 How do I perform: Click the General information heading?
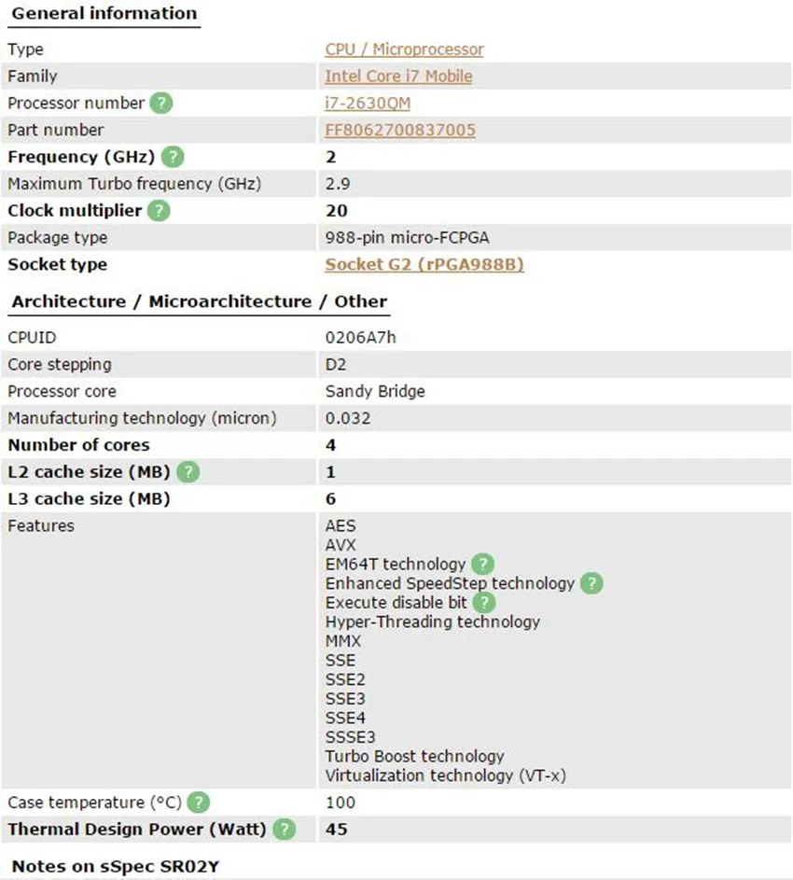coord(104,13)
